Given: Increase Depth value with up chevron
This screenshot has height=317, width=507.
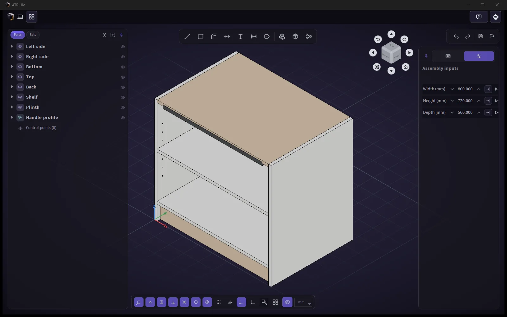Looking at the screenshot, I should (479, 113).
